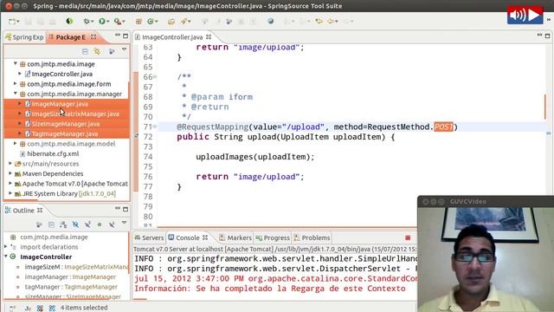554x312 pixels.
Task: Click the Search flashlight icon in the toolbar
Action: (x=184, y=22)
